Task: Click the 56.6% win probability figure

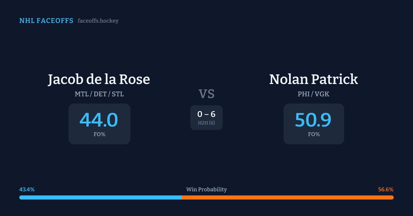Action: (x=386, y=190)
